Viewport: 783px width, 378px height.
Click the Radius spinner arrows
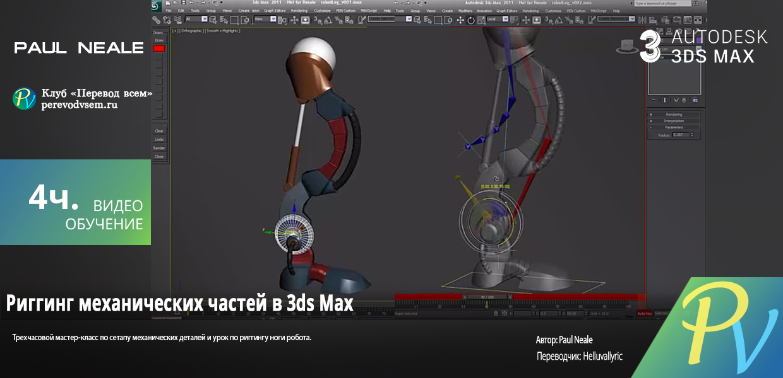point(692,135)
